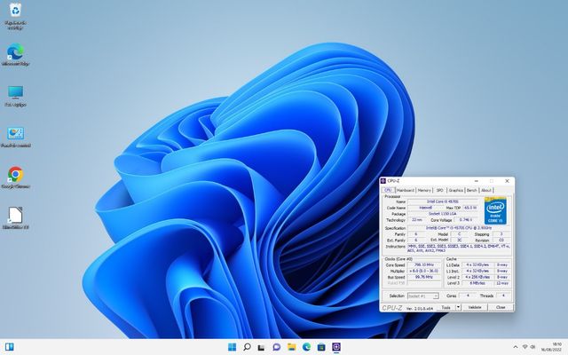Click the Core Speed value "798.10 MHz"
This screenshot has width=568, height=355.
click(424, 264)
